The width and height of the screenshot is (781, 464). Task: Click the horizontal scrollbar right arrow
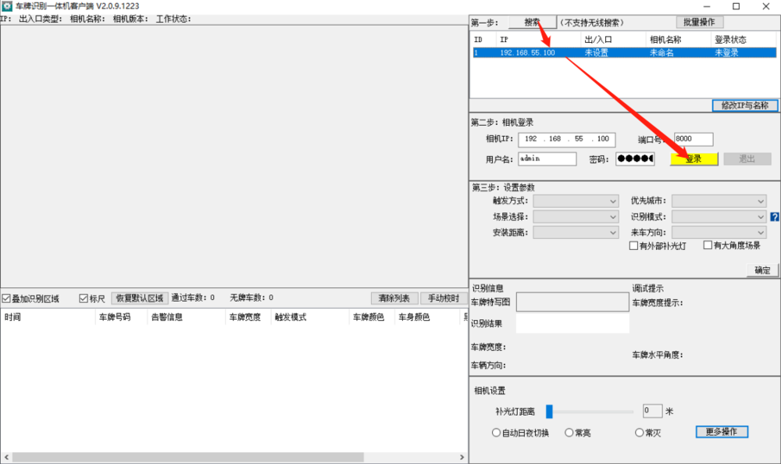click(462, 457)
